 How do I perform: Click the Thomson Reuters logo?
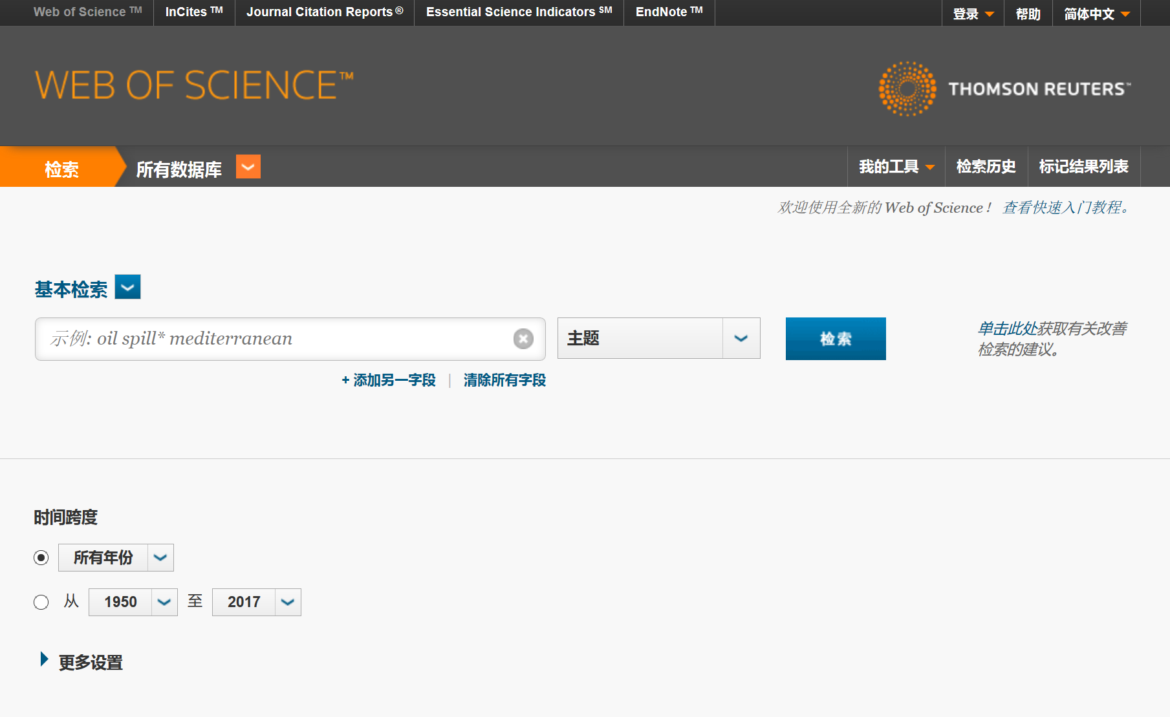(x=1004, y=89)
